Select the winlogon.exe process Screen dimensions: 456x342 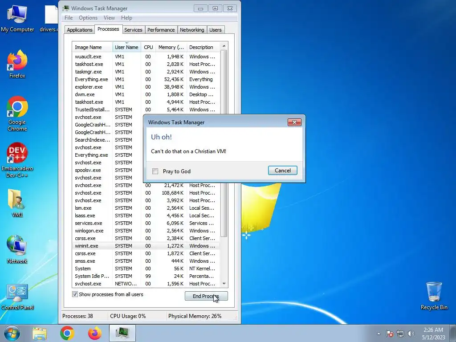(x=146, y=231)
